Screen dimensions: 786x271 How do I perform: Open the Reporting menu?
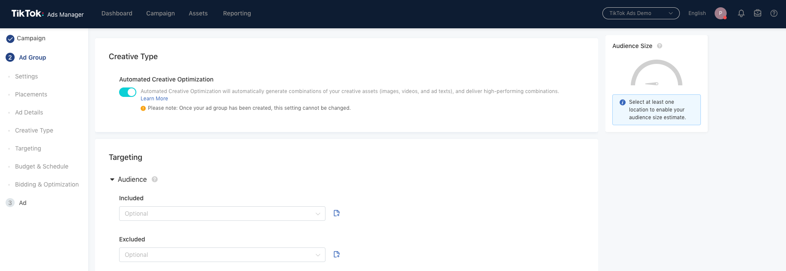click(x=237, y=13)
